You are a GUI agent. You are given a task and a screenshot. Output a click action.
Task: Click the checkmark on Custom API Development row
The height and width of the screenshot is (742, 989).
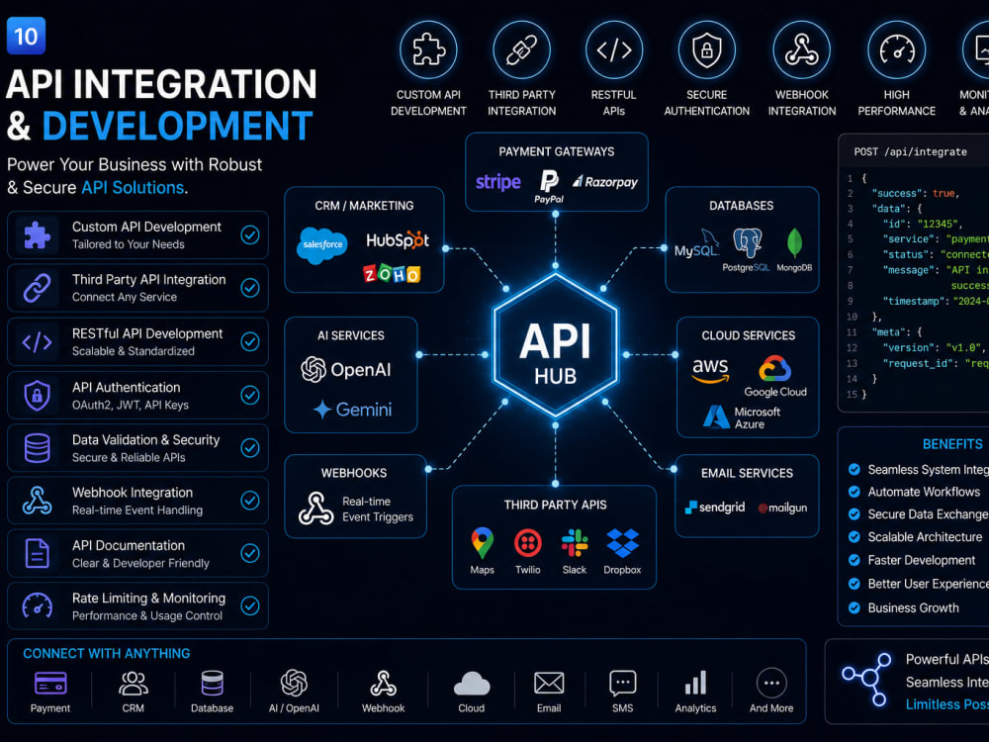pos(250,234)
